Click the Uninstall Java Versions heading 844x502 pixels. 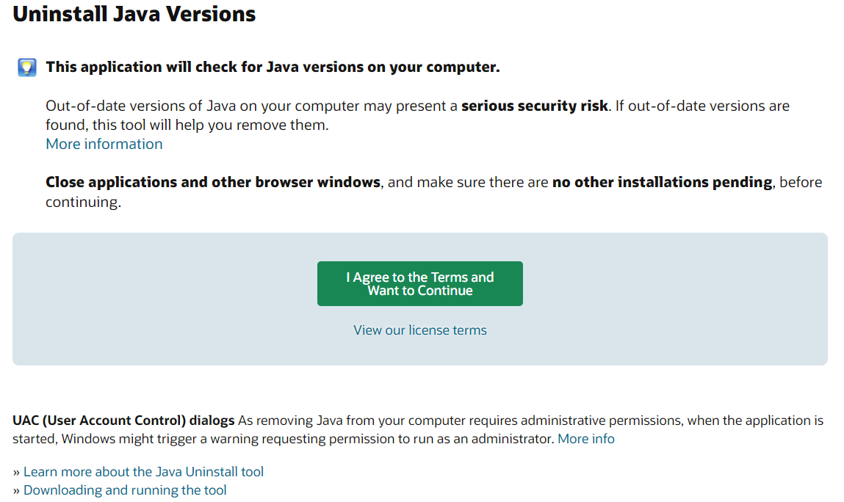[134, 14]
